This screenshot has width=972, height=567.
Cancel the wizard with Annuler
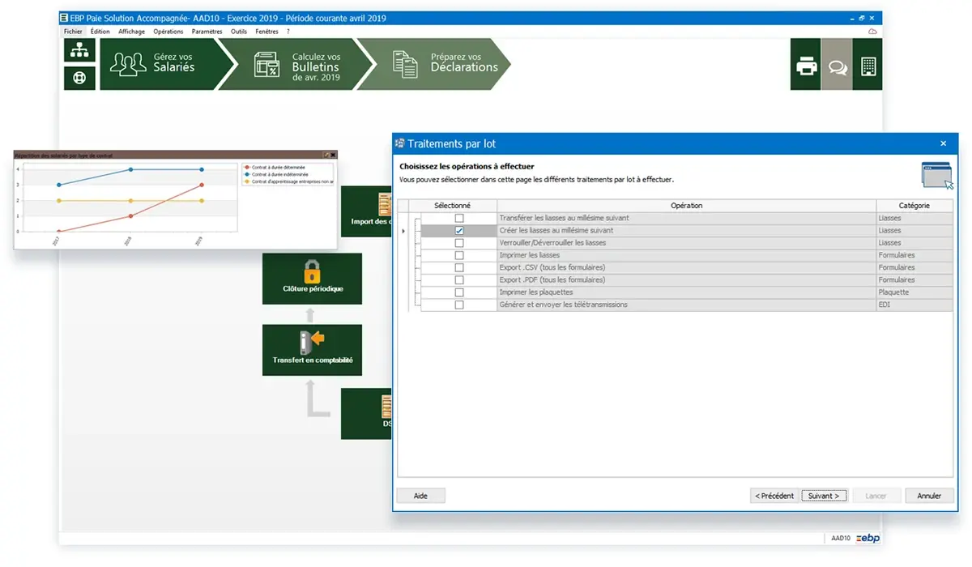929,496
